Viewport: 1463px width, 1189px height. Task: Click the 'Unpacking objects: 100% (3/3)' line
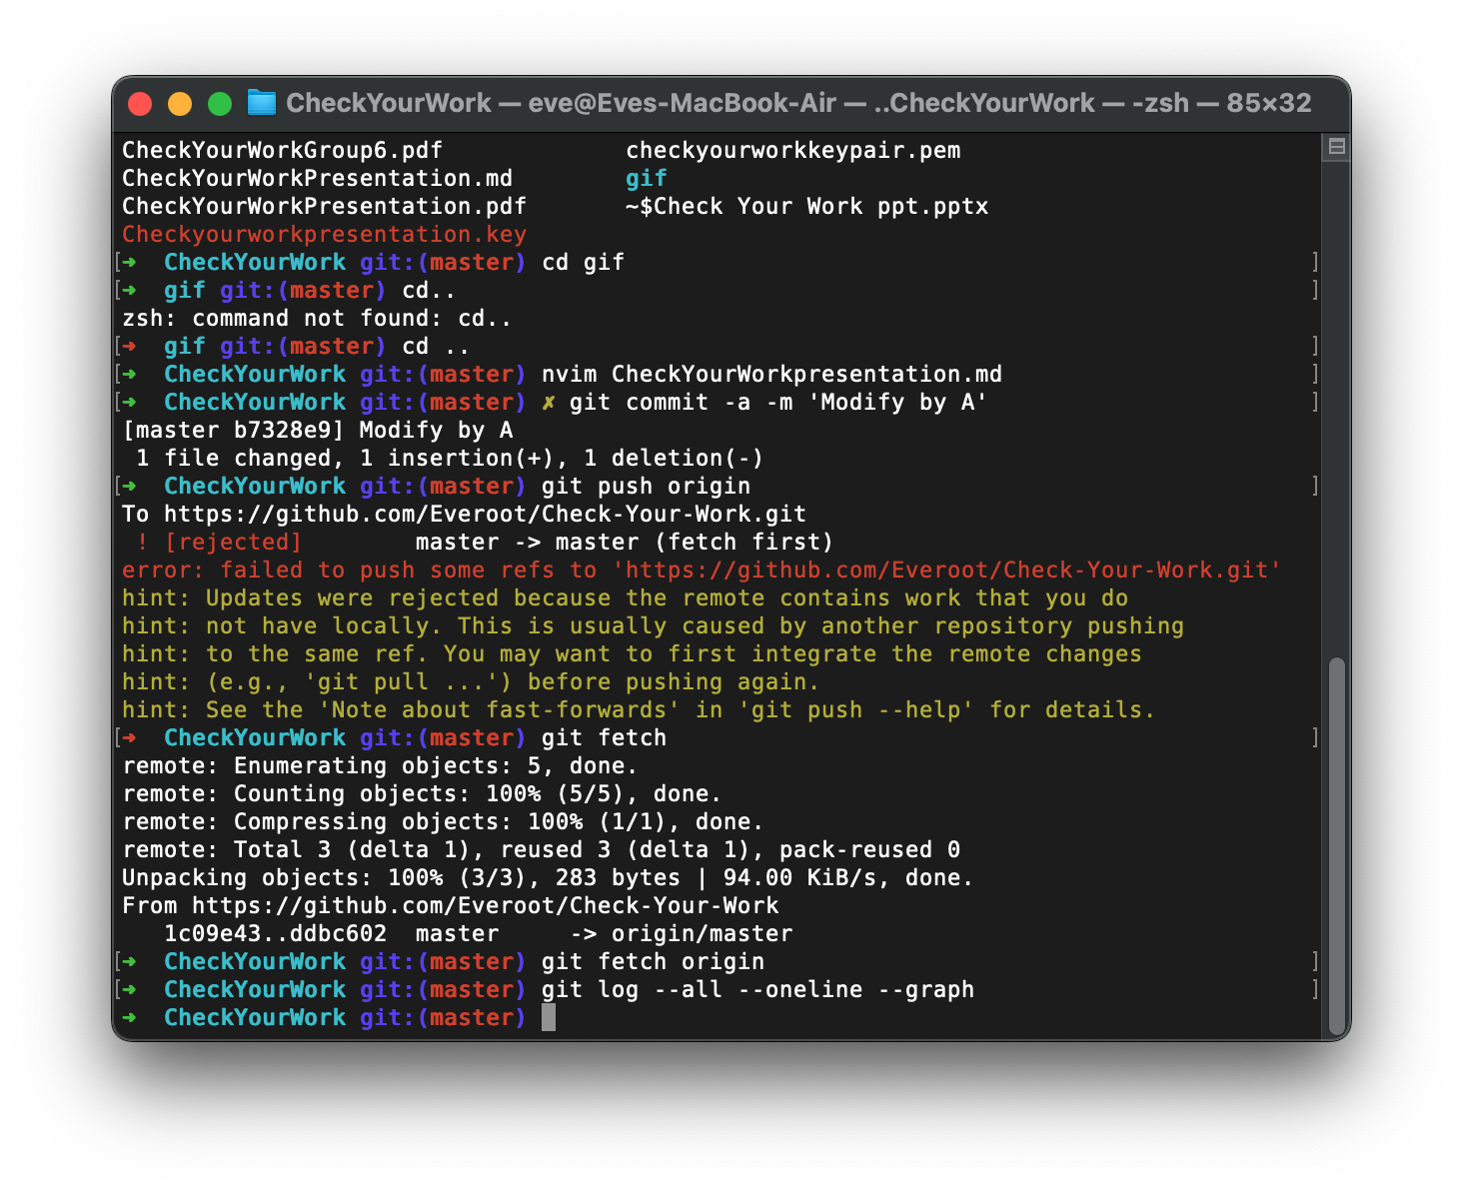(549, 878)
